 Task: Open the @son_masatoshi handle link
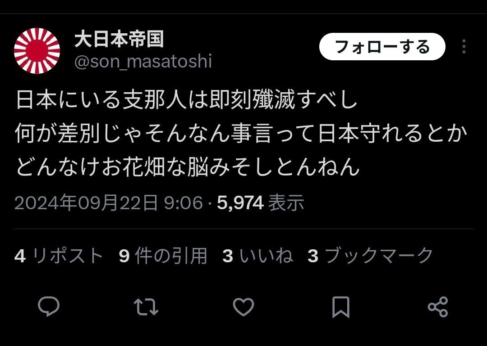pos(143,61)
